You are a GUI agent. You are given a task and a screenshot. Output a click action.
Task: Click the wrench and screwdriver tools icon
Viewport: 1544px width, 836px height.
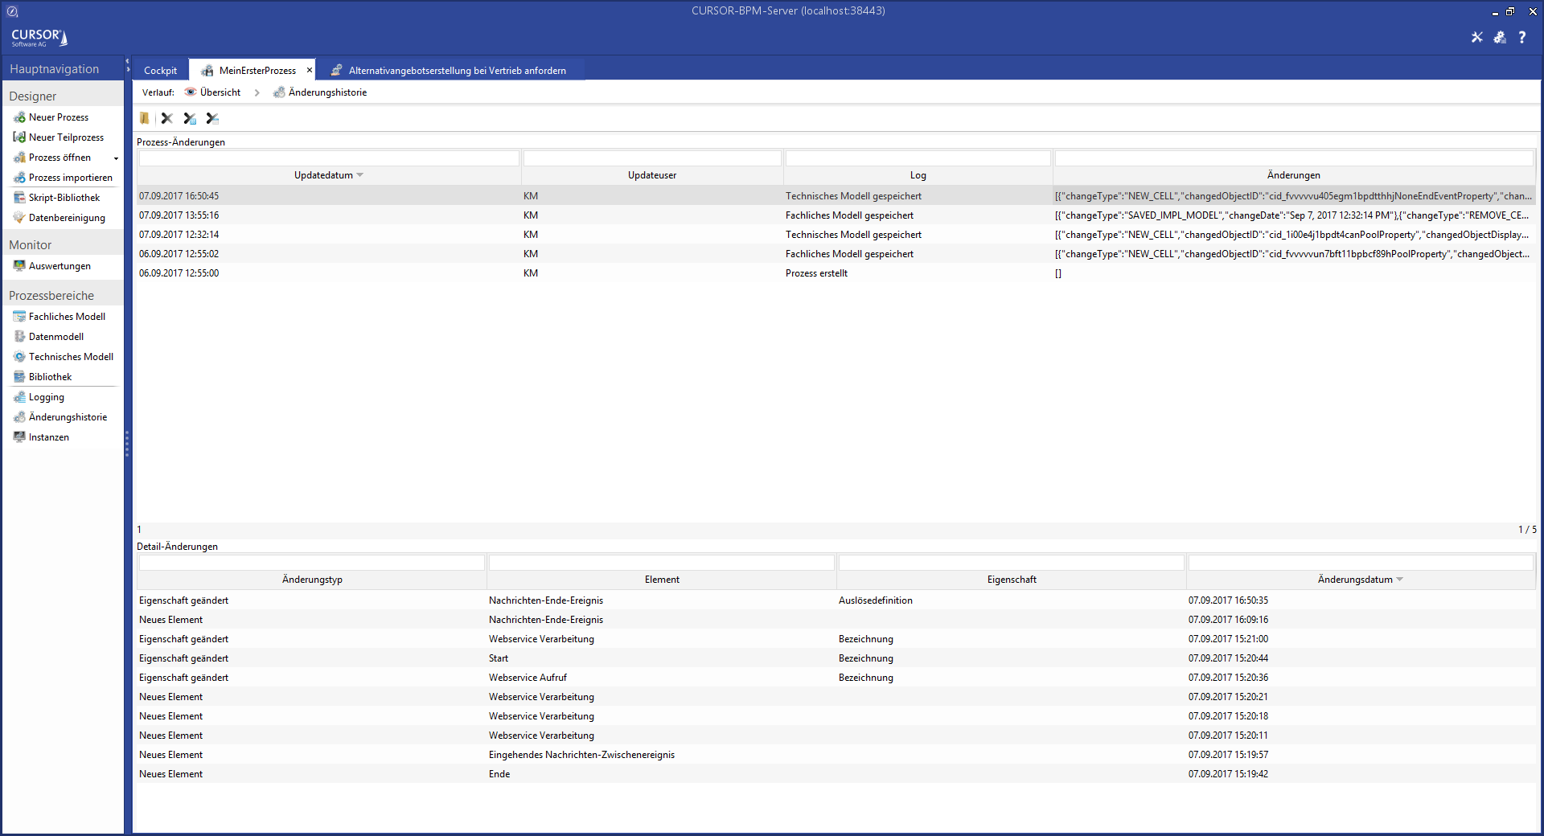[x=1477, y=37]
